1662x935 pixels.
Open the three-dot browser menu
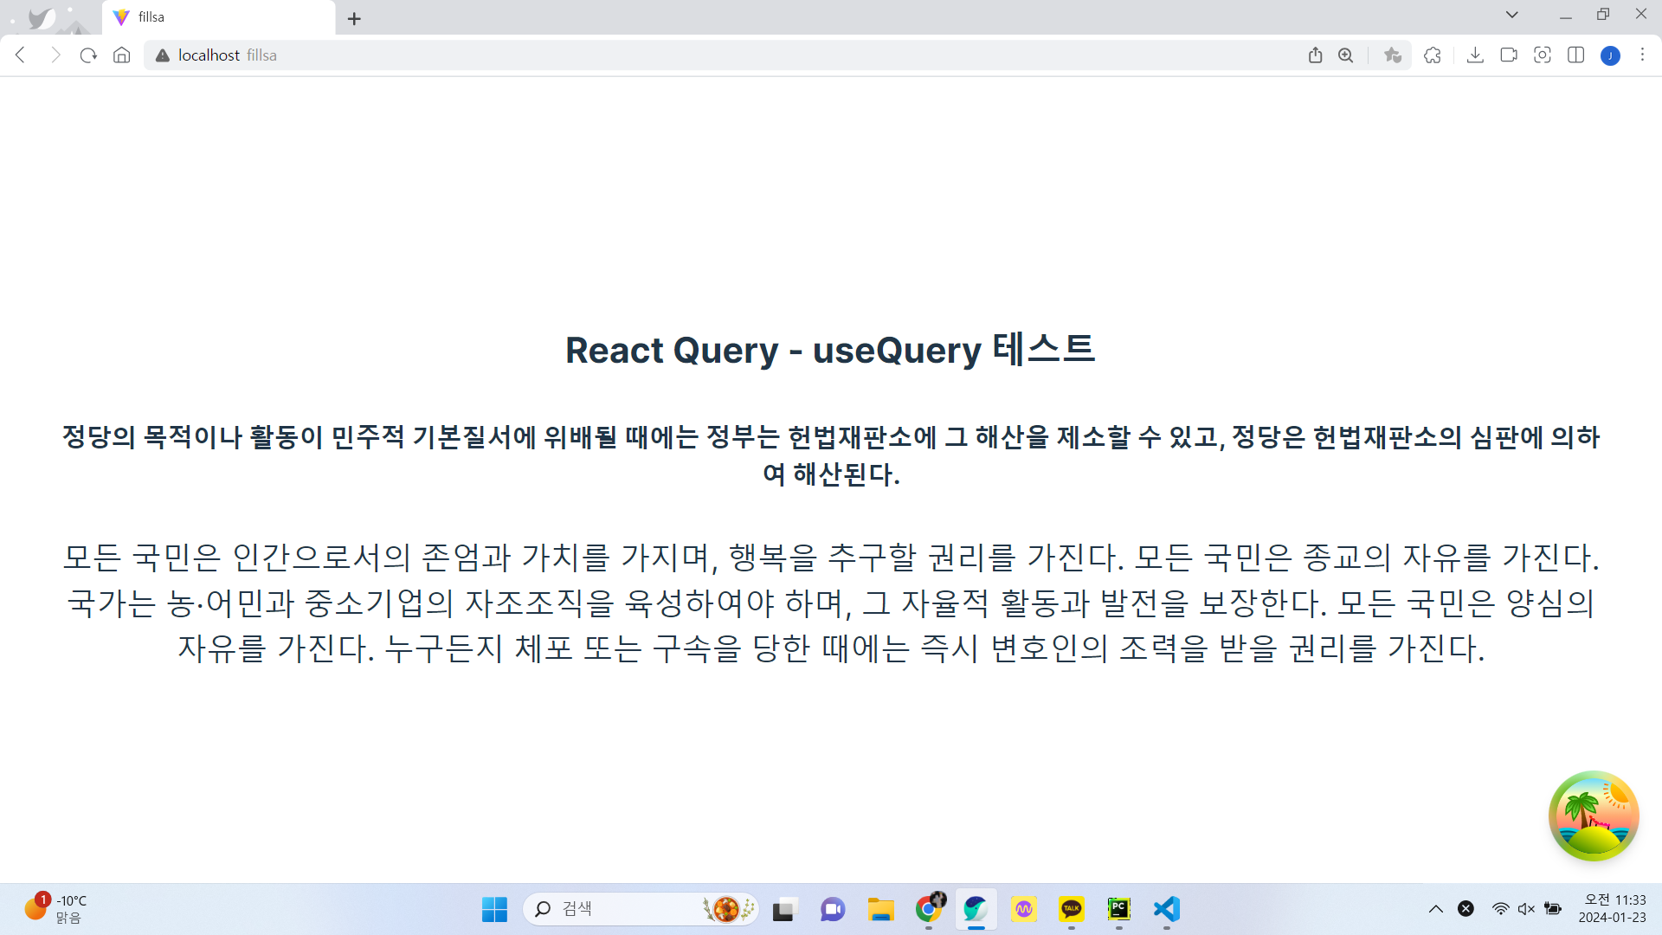pyautogui.click(x=1642, y=55)
